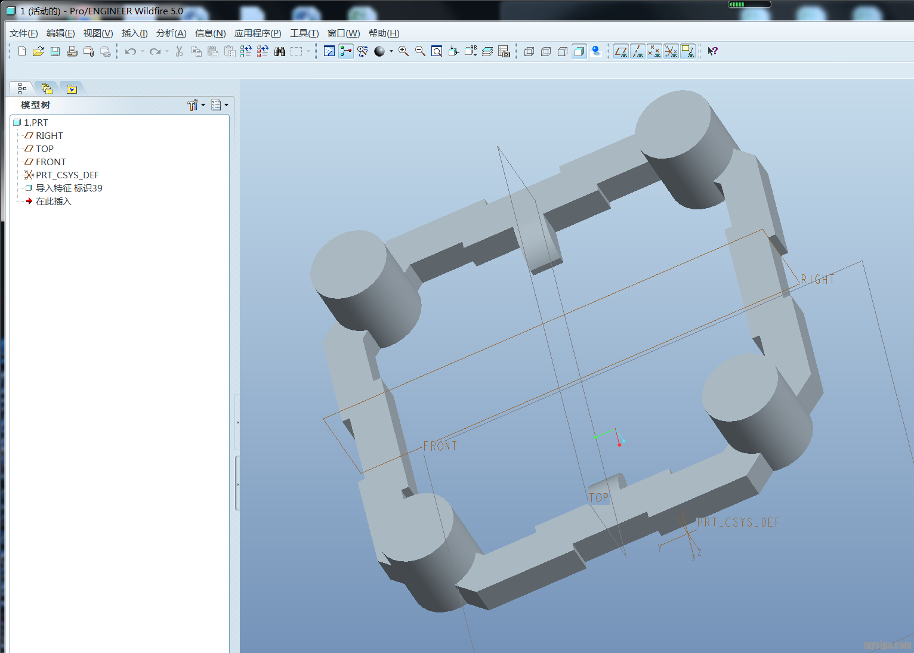Open model tree Show dropdown
The height and width of the screenshot is (653, 914).
pyautogui.click(x=220, y=105)
